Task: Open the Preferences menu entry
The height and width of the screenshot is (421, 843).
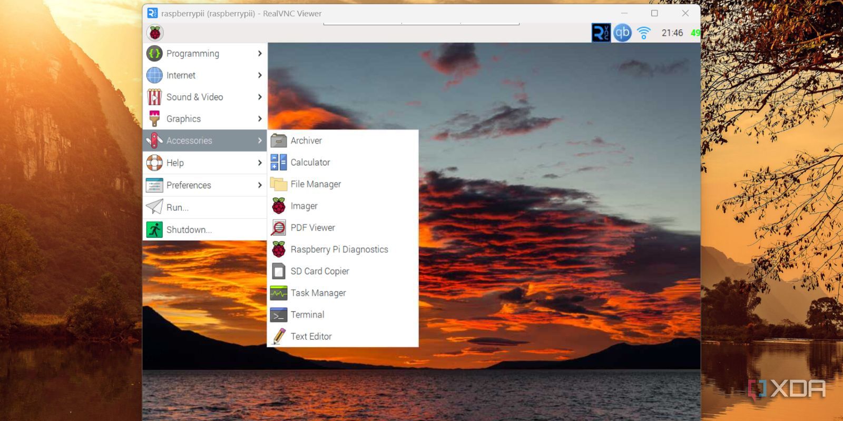Action: coord(205,185)
